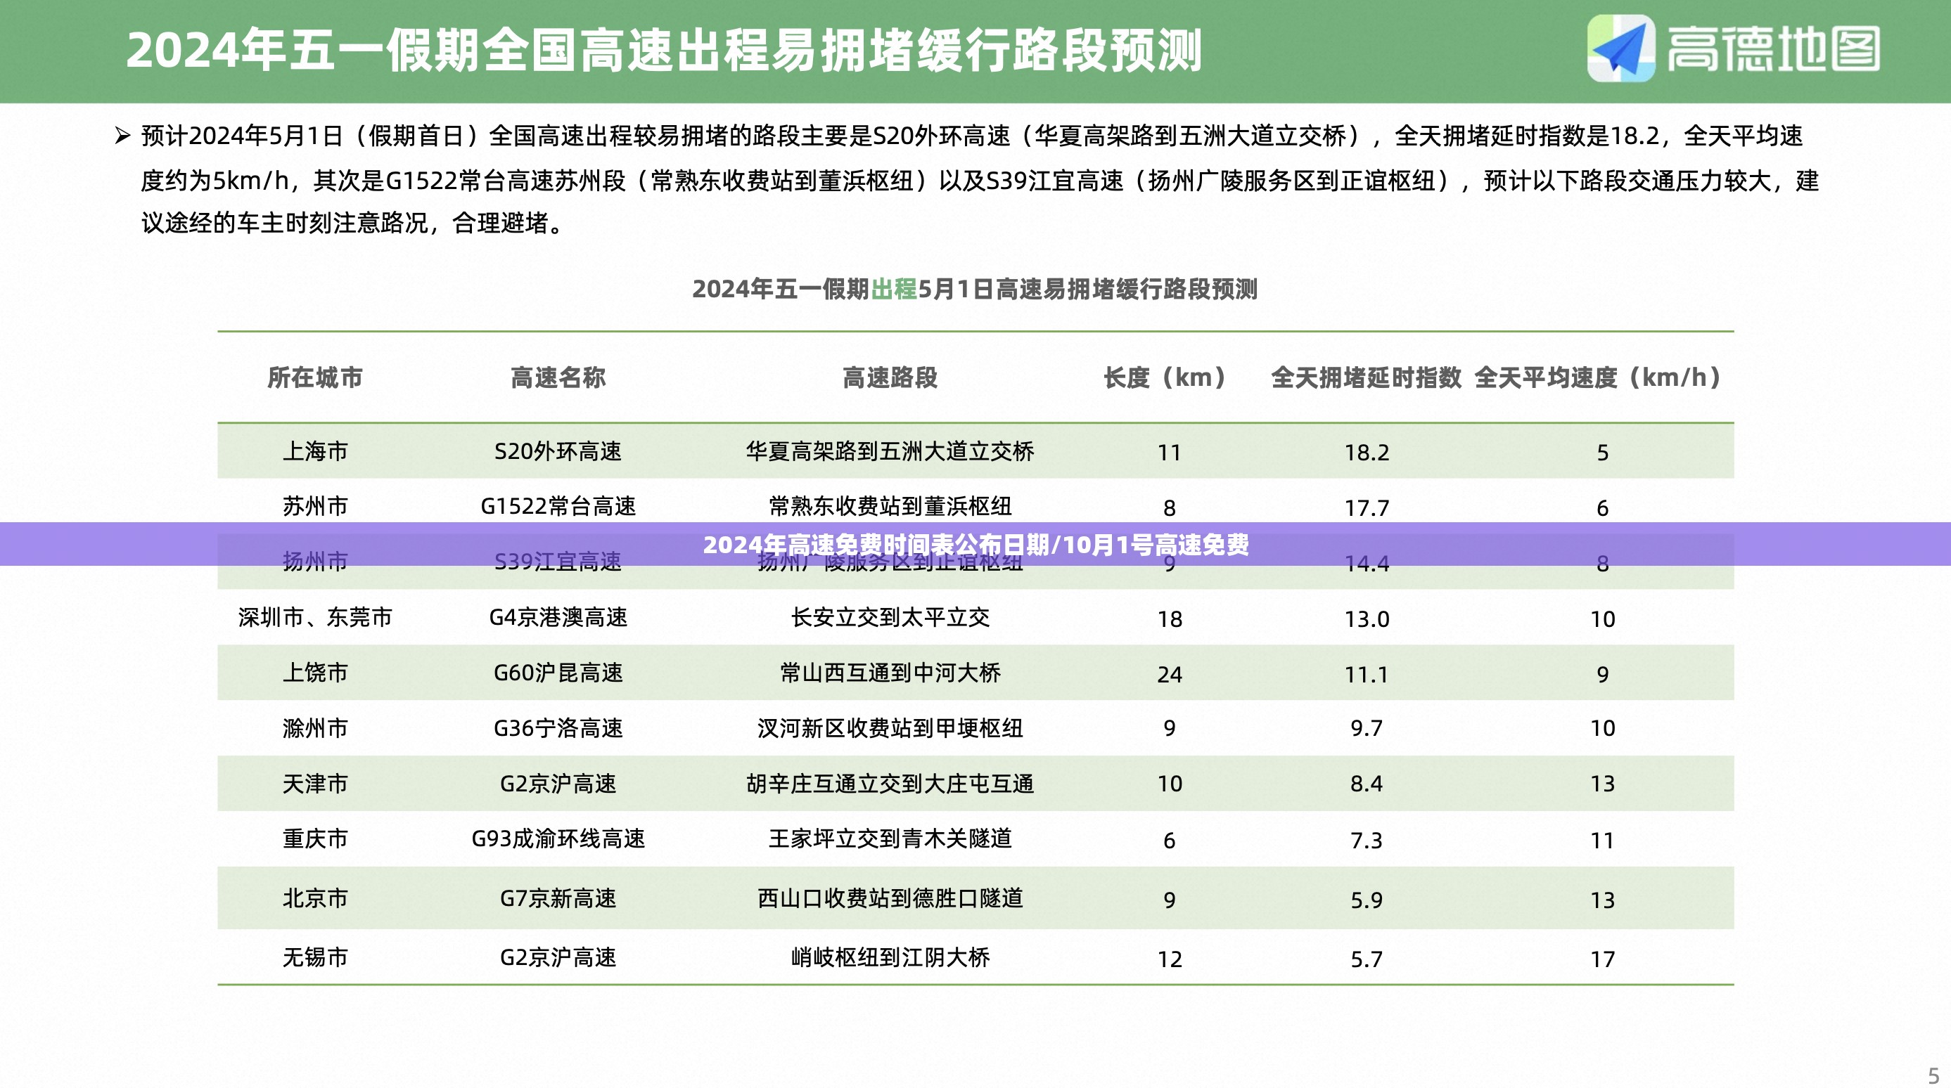Click the 常山西互通到中河大桥 segment cell
This screenshot has width=1951, height=1088.
pos(890,673)
